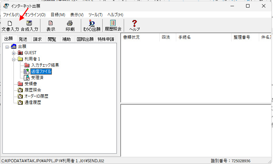This screenshot has height=164, width=273.
Task: Select 通信履歴 in the tree
Action: click(x=33, y=103)
